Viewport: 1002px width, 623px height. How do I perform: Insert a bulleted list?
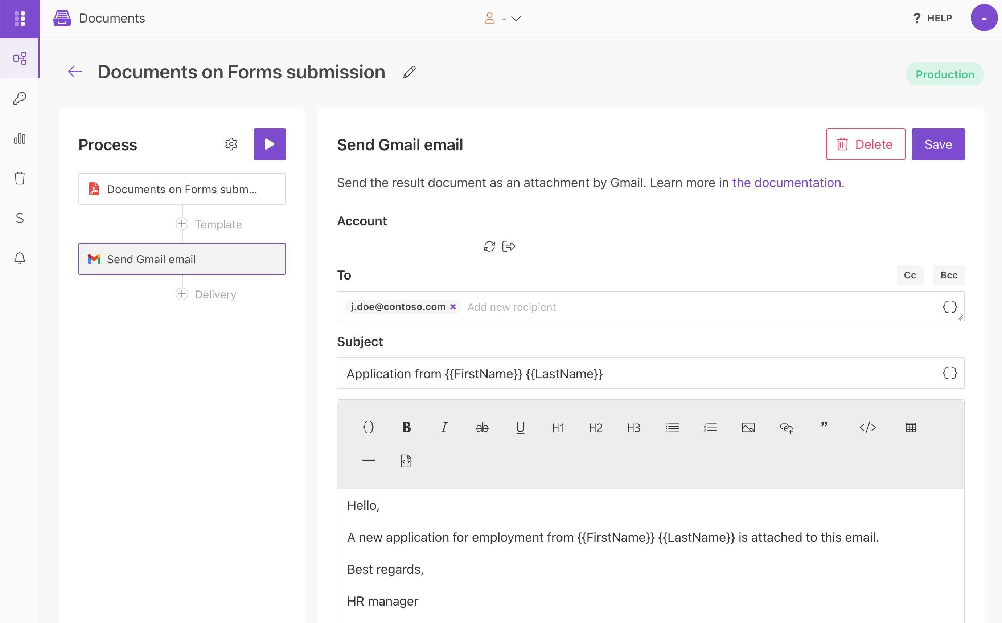(x=672, y=427)
